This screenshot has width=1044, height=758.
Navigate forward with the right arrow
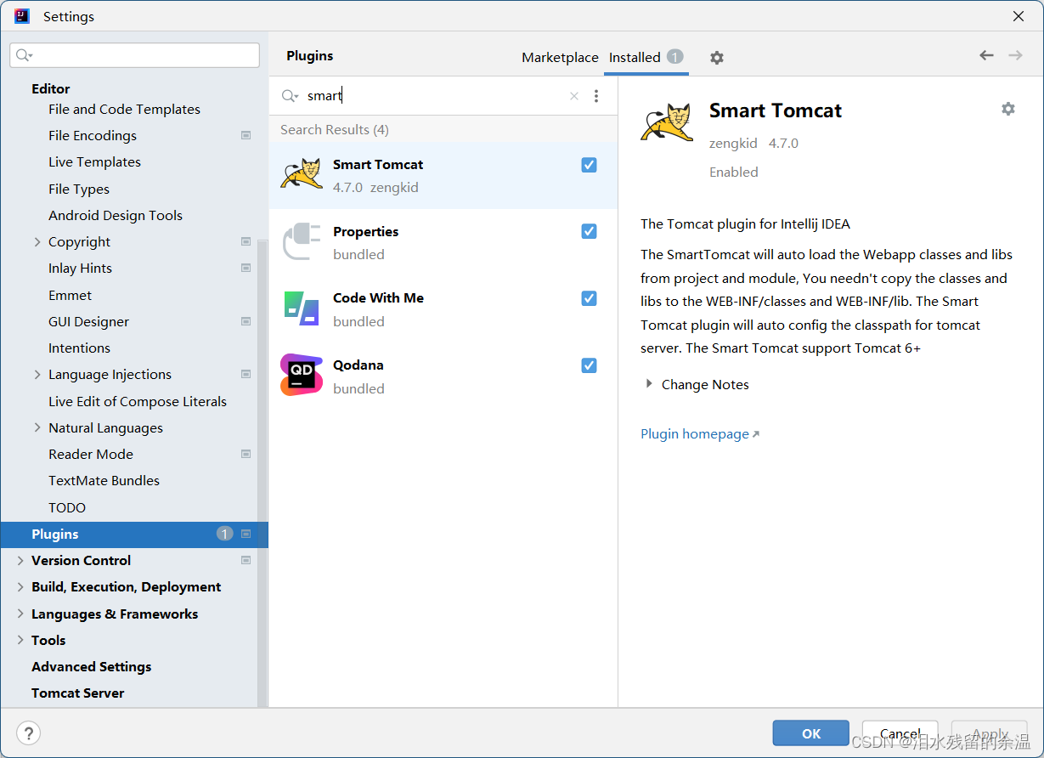1015,55
